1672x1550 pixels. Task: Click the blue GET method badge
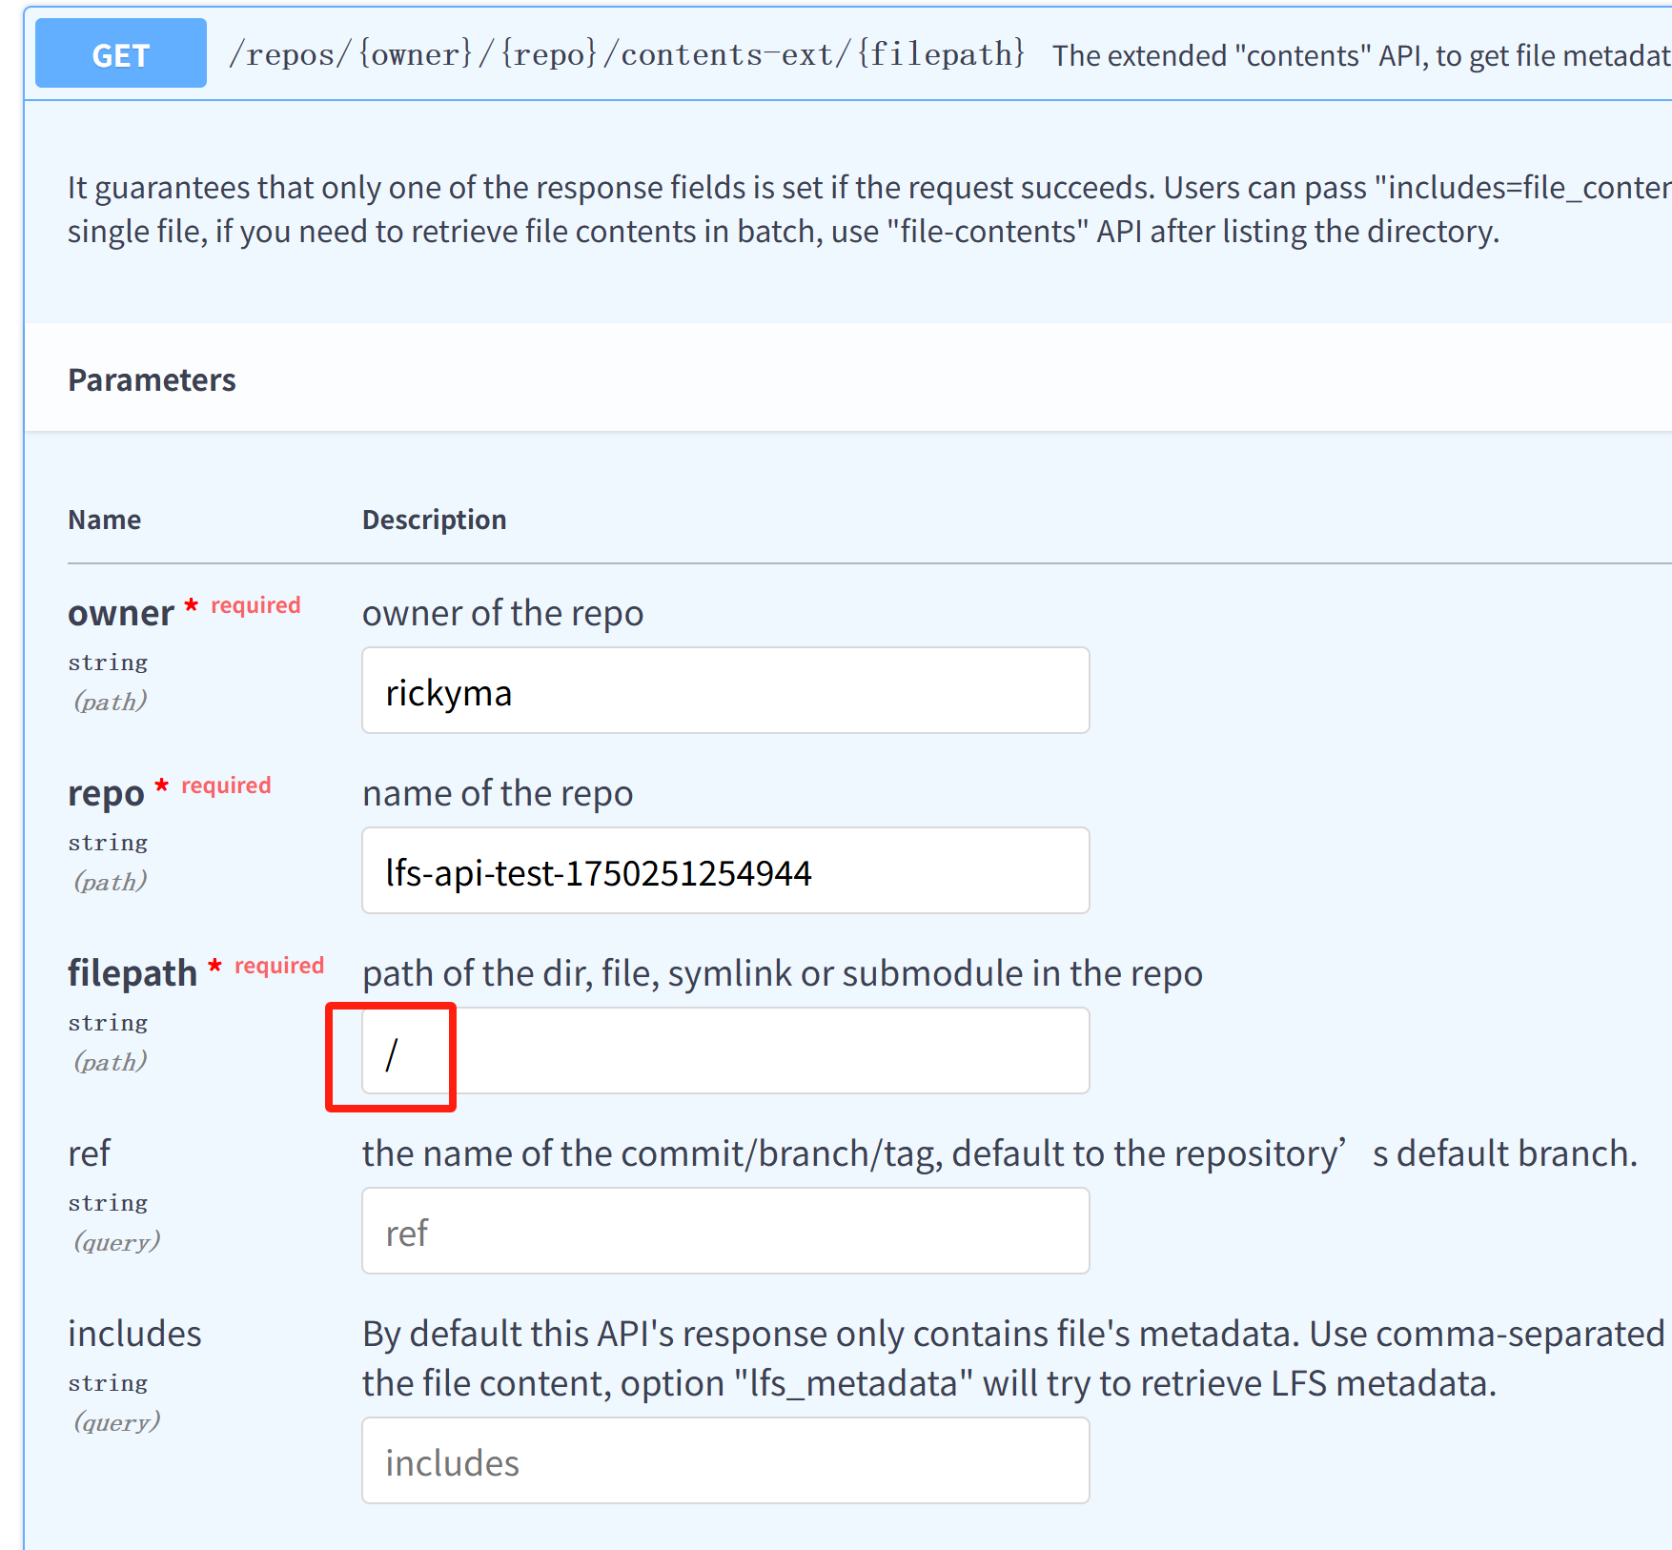(121, 54)
